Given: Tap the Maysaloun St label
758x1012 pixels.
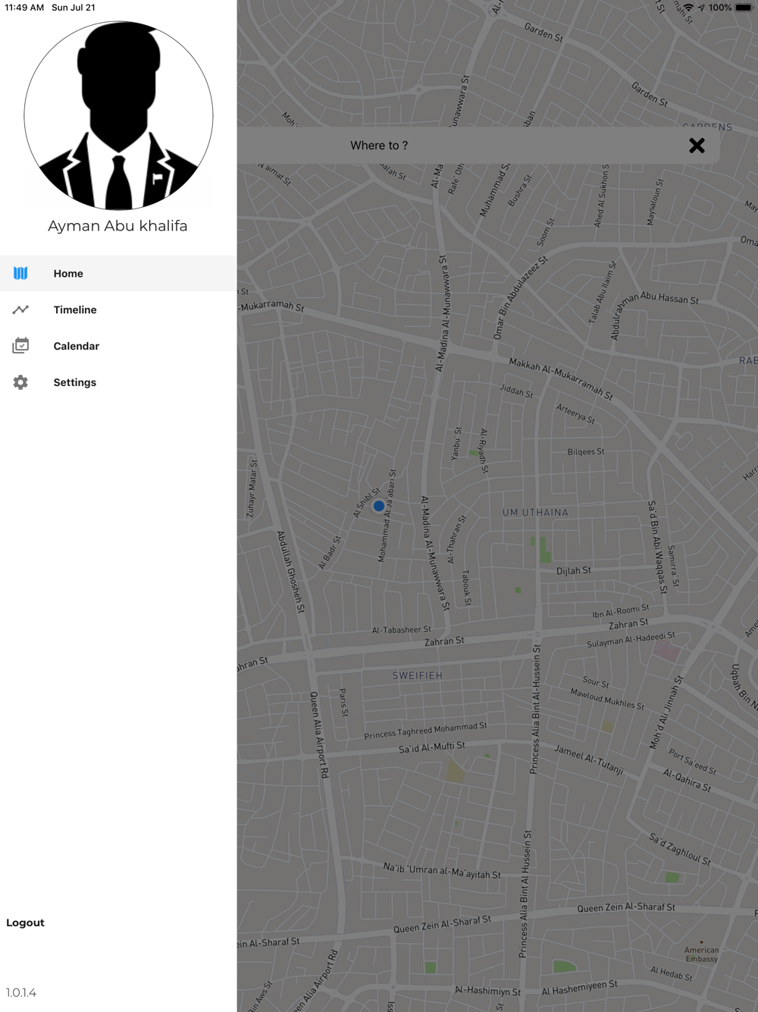Looking at the screenshot, I should click(654, 202).
